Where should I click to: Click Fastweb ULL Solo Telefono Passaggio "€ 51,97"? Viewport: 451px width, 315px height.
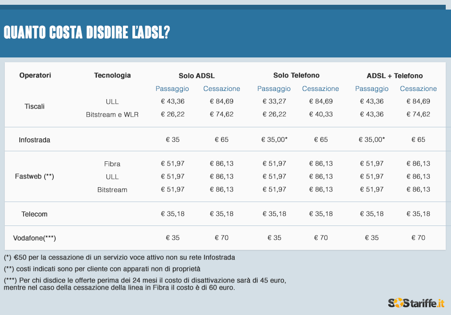pos(274,177)
